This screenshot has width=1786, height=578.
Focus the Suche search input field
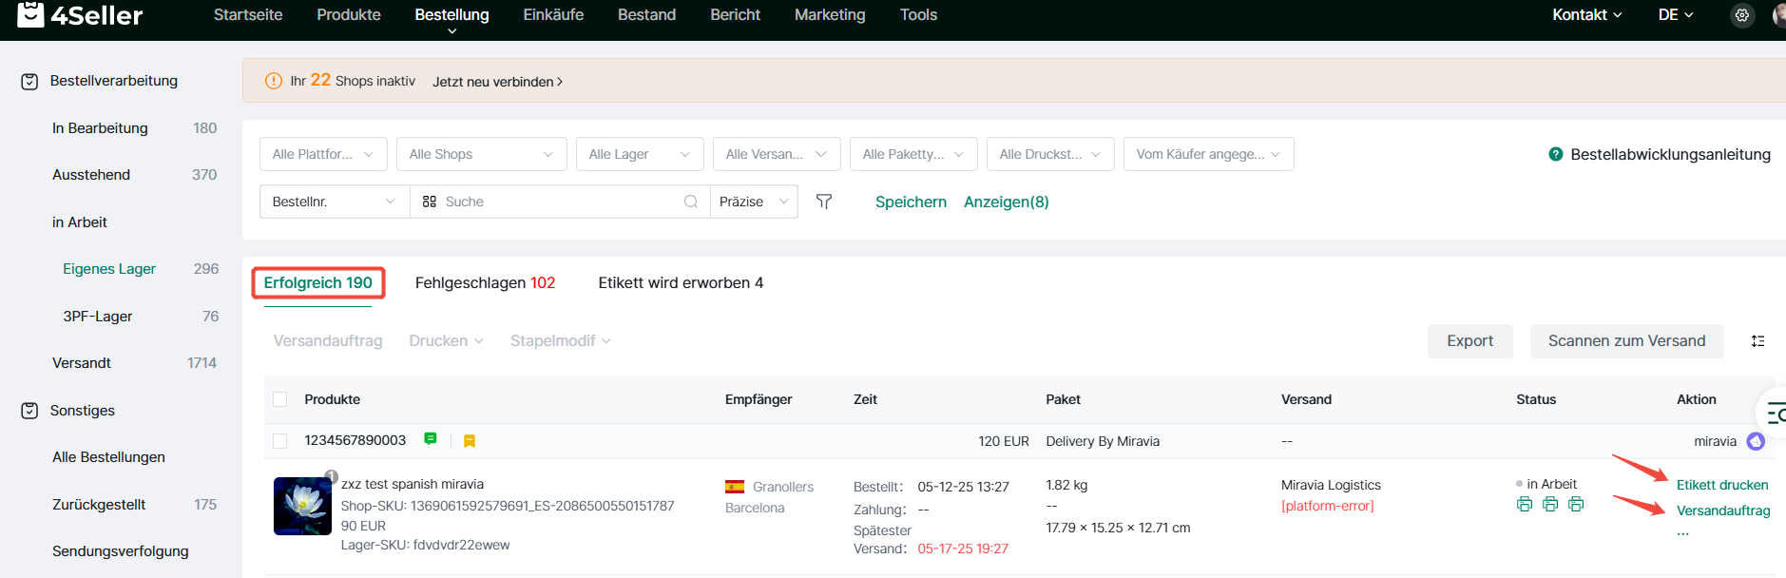[x=561, y=202]
